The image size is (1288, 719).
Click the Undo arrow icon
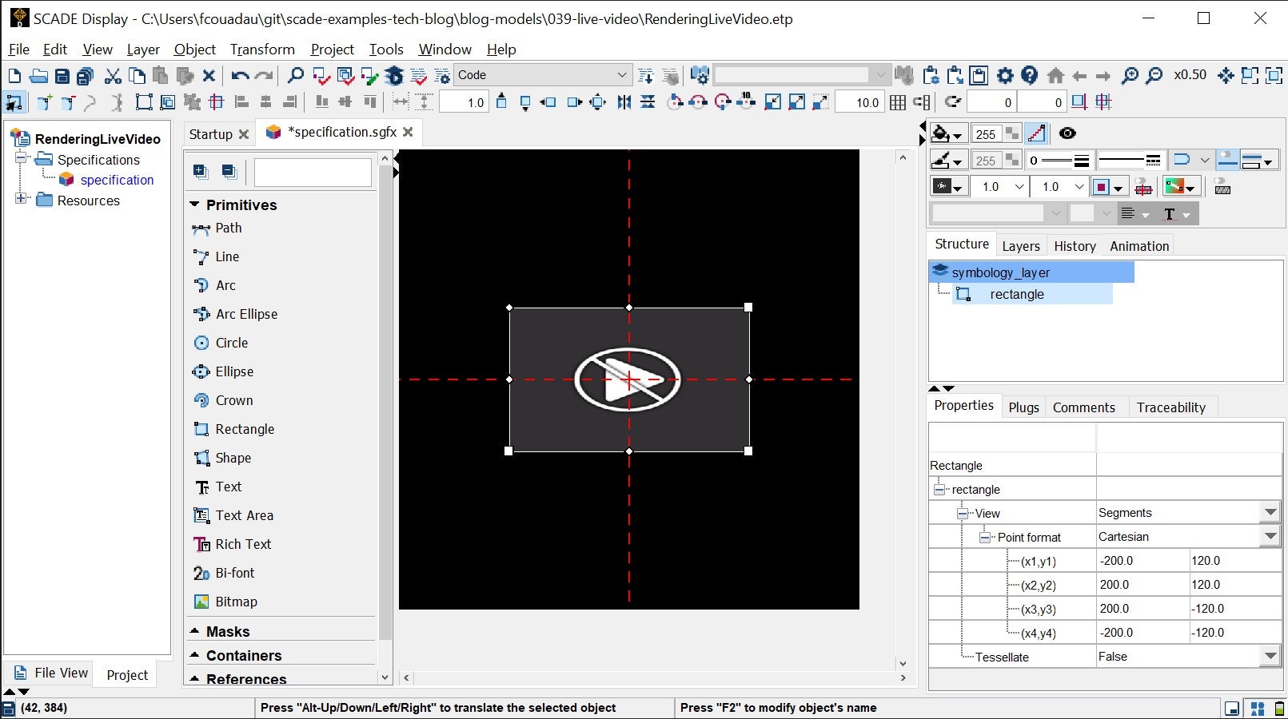click(239, 76)
